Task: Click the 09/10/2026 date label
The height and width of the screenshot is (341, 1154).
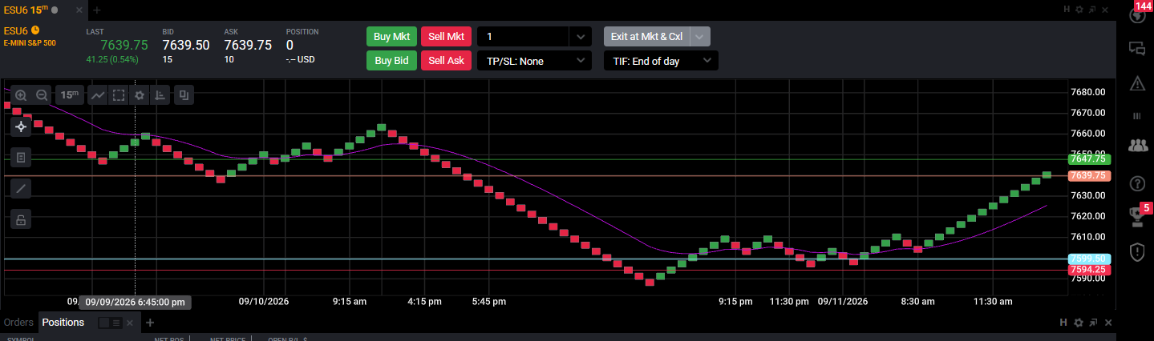Action: click(264, 302)
